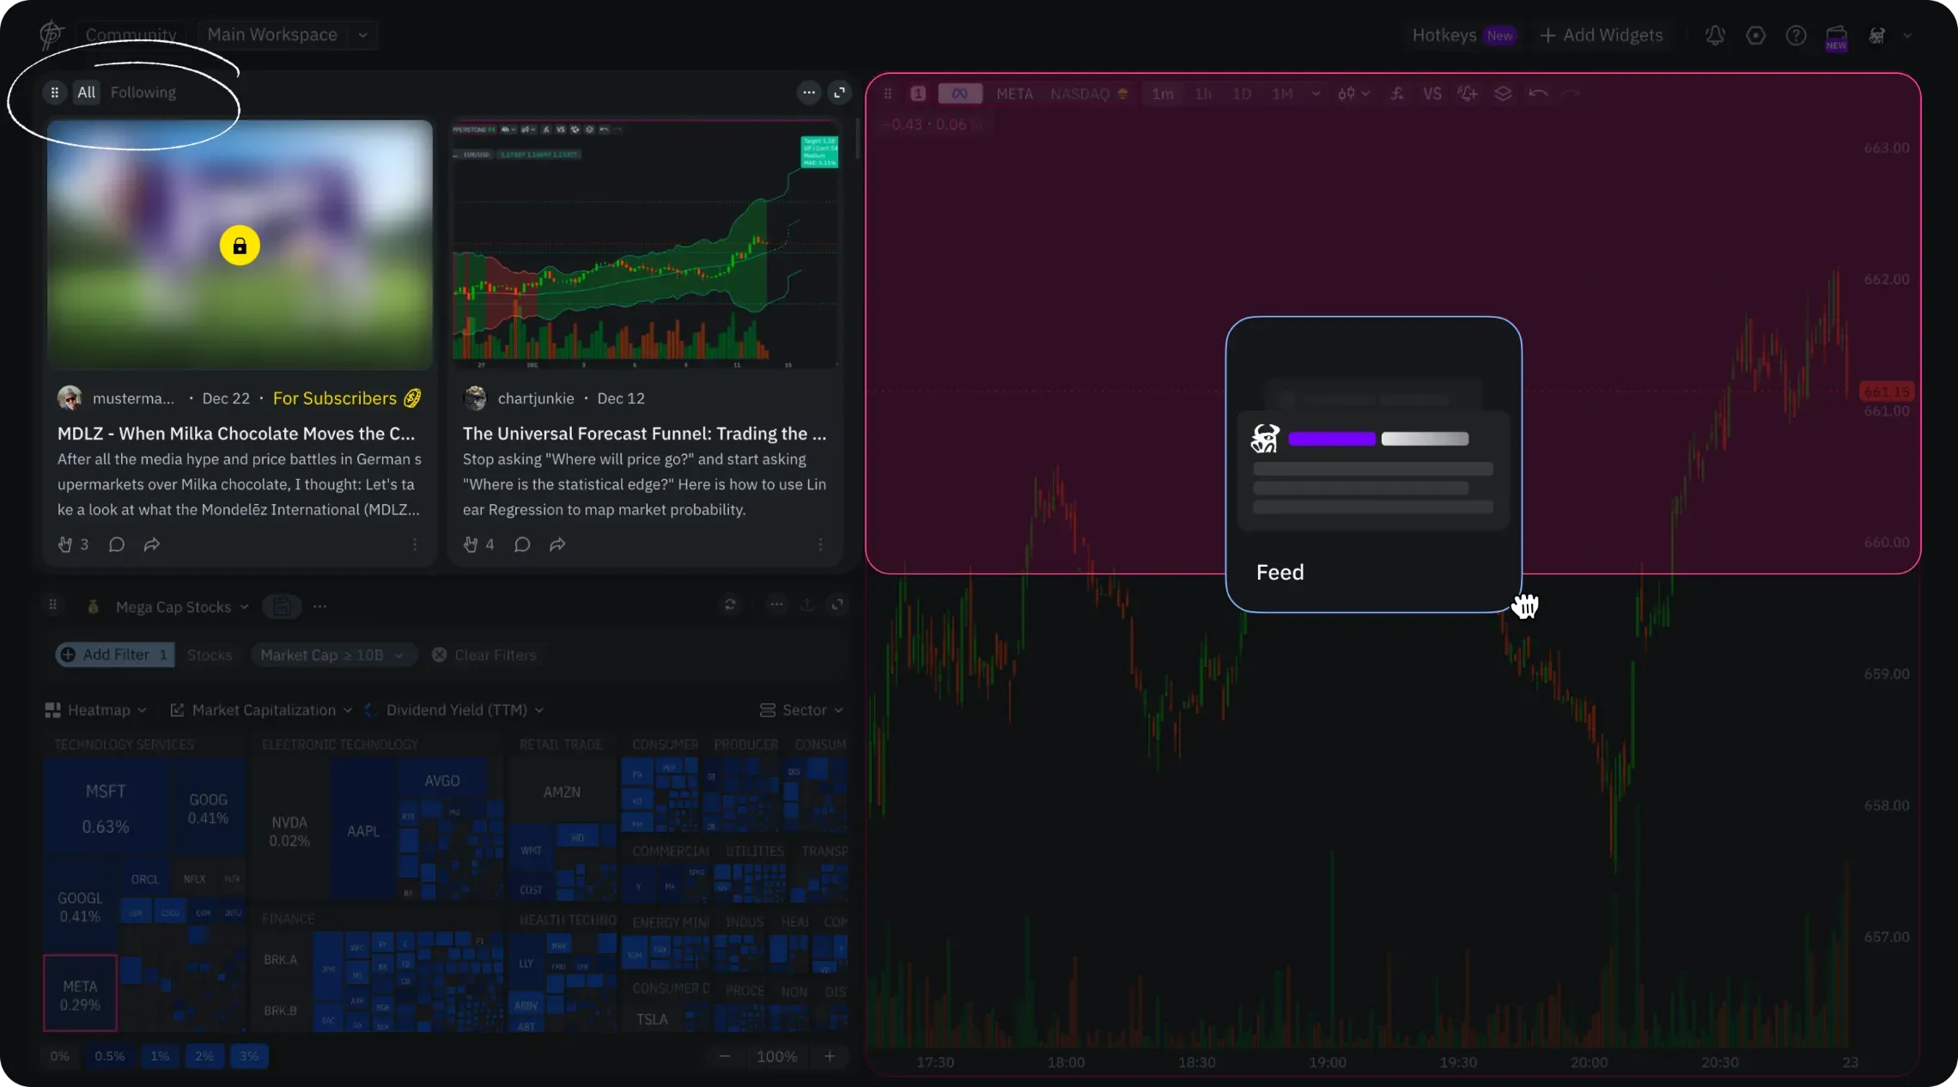Open the indicators fx icon
The image size is (1958, 1087).
click(1397, 94)
